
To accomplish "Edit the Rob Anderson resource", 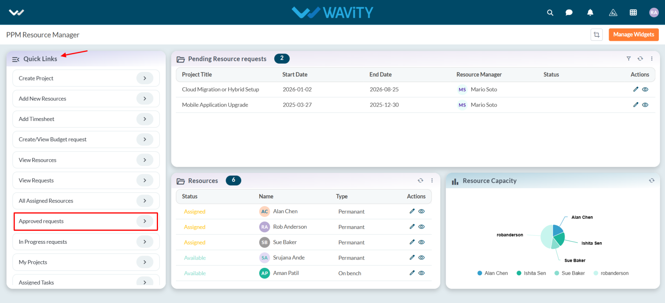I will [412, 227].
